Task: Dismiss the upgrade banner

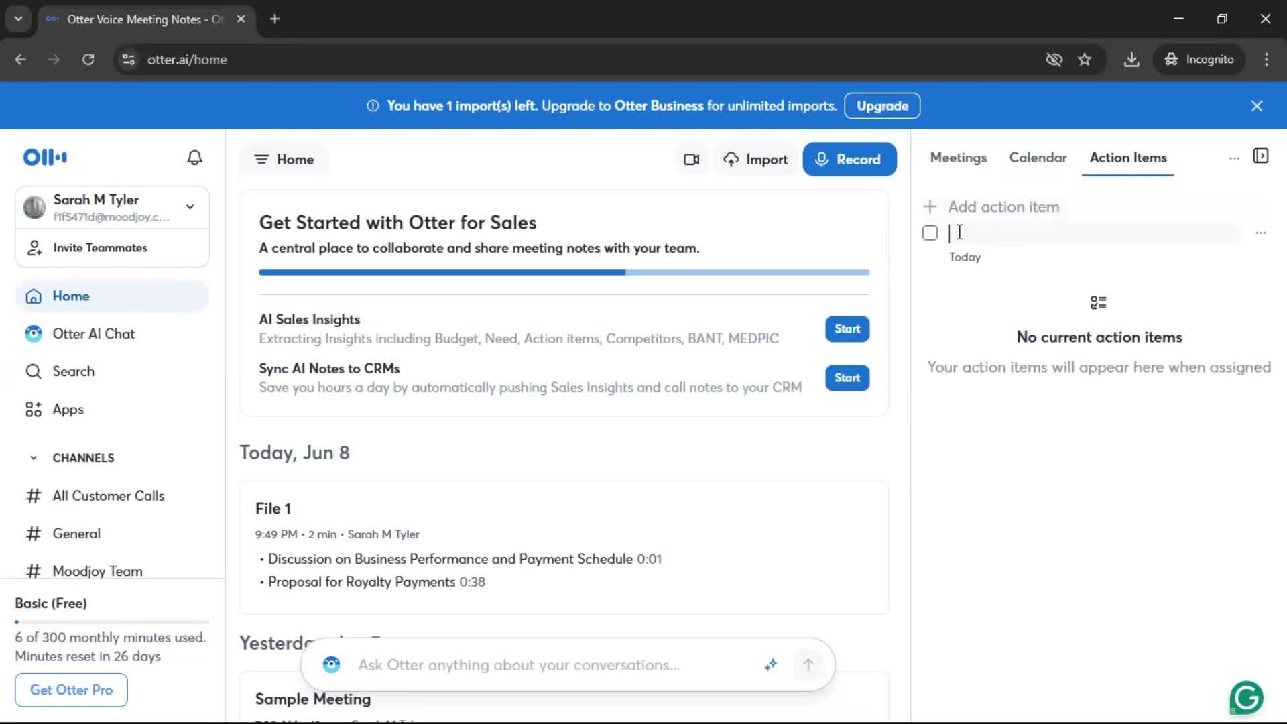Action: tap(1257, 106)
